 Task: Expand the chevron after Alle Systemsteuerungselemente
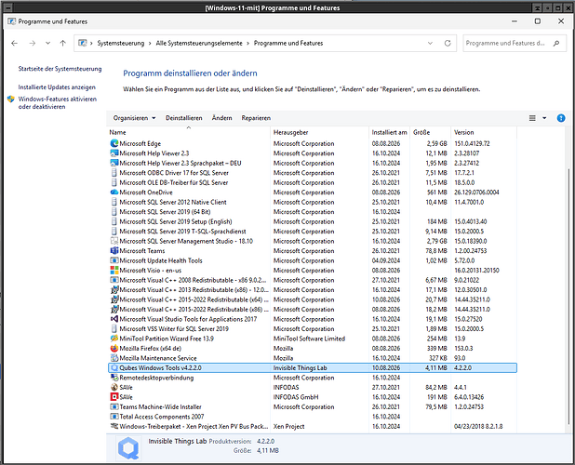(x=247, y=43)
